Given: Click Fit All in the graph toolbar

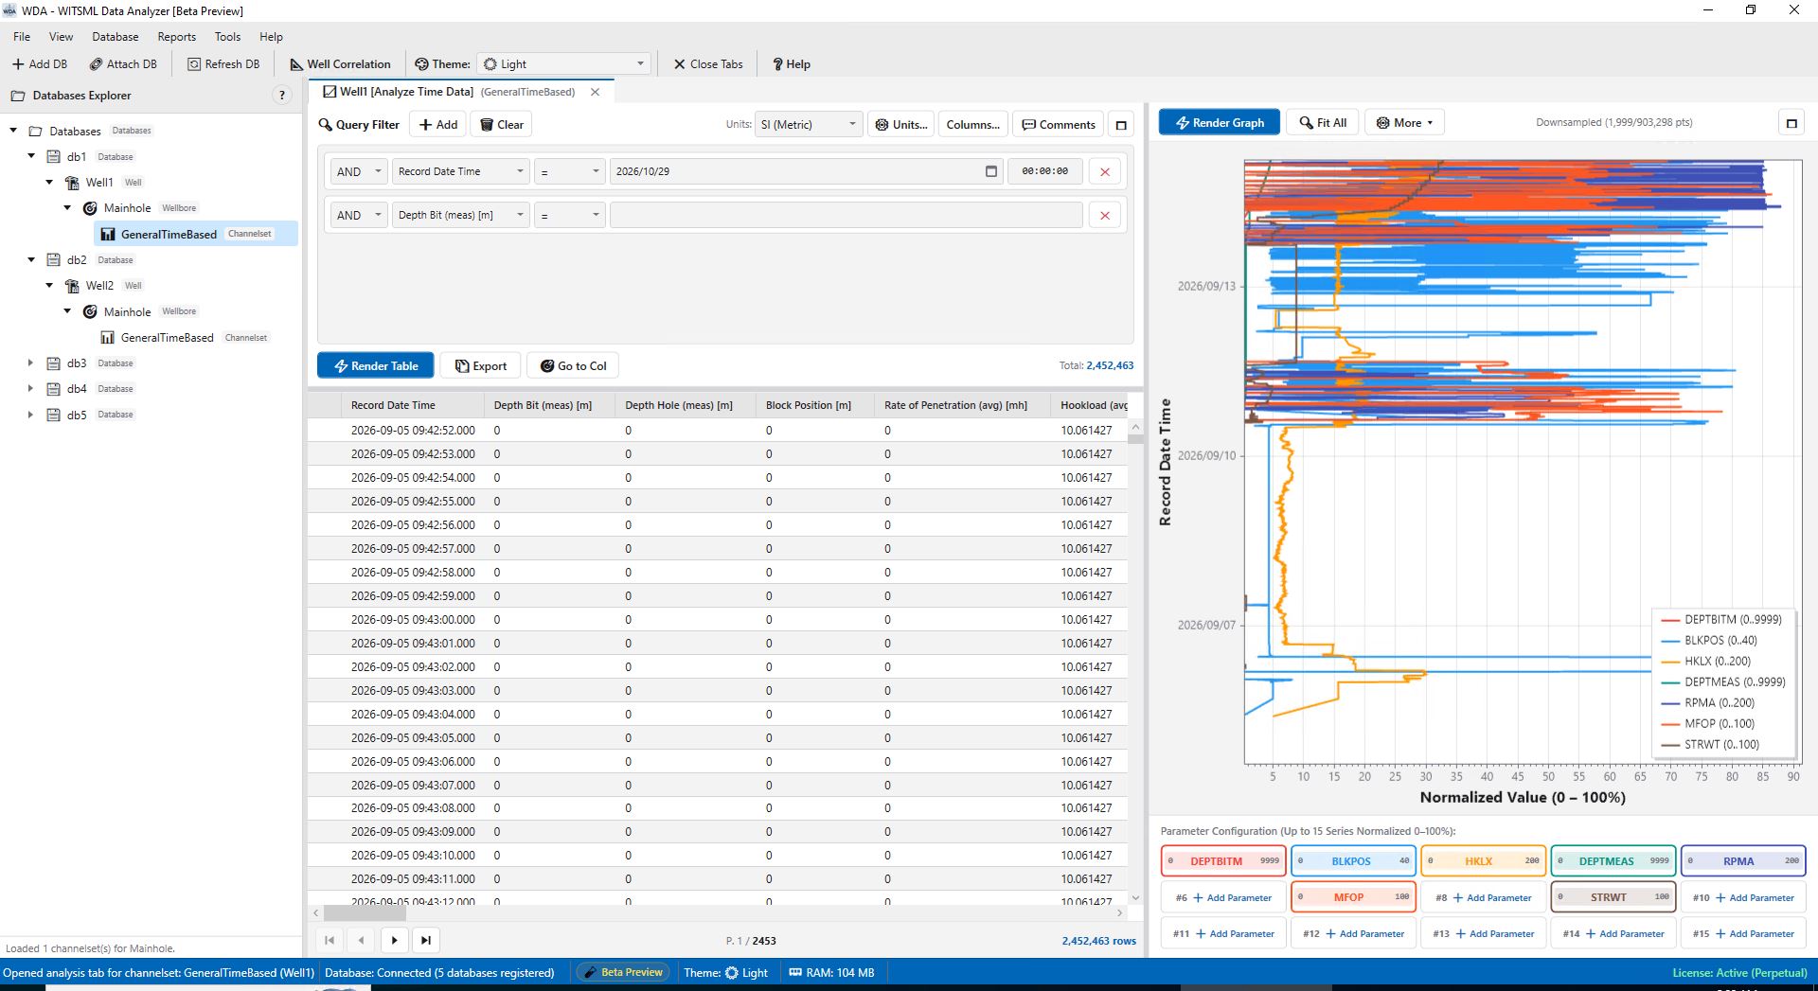Looking at the screenshot, I should tap(1323, 123).
